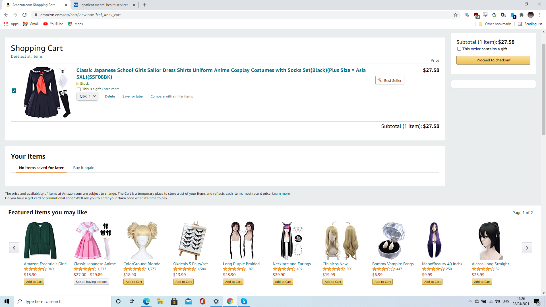Bookmark this page with the star icon
Image resolution: width=546 pixels, height=307 pixels.
(456, 15)
